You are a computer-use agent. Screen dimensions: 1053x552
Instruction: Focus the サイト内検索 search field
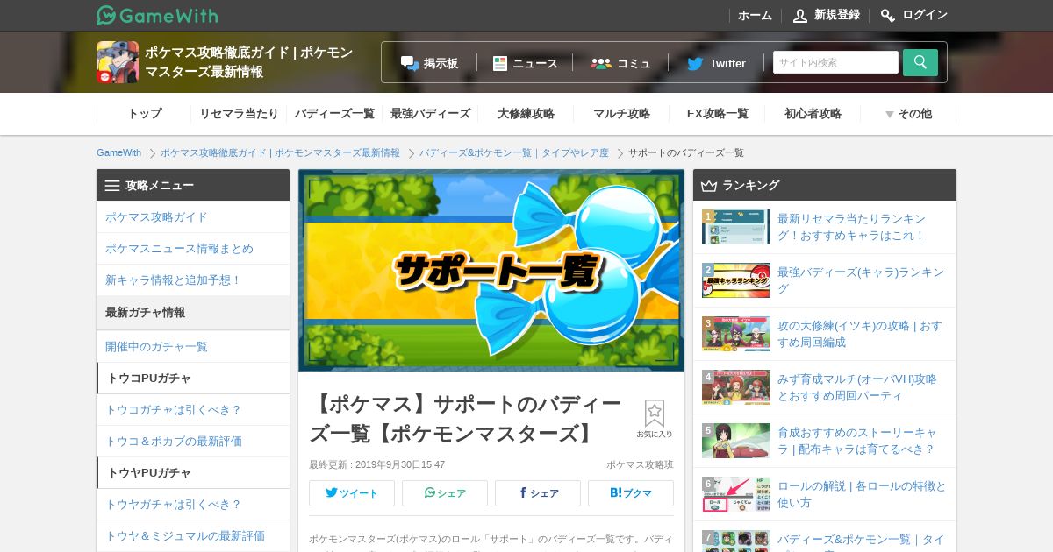[835, 62]
